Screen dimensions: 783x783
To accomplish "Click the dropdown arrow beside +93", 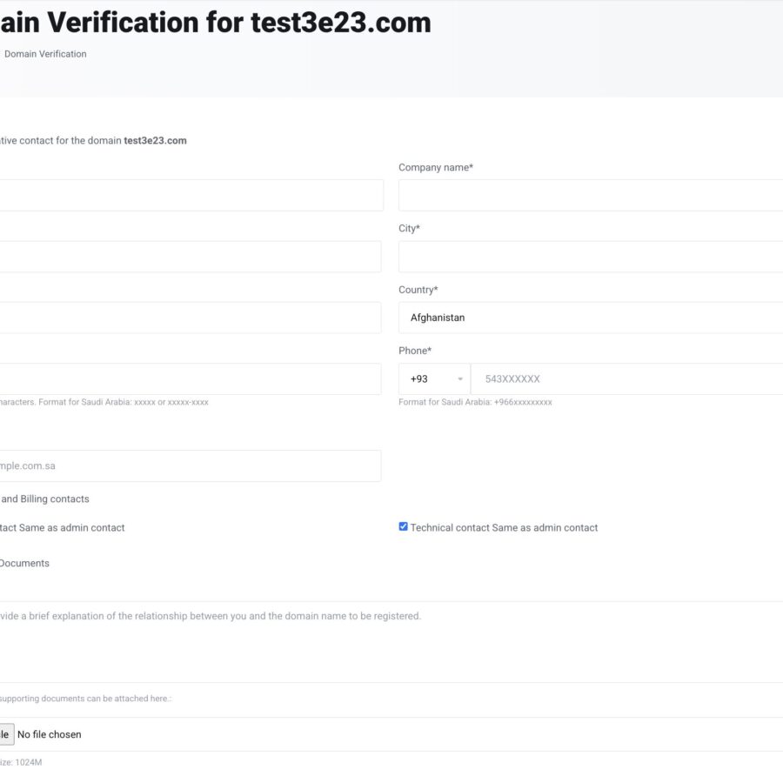I will pos(461,378).
